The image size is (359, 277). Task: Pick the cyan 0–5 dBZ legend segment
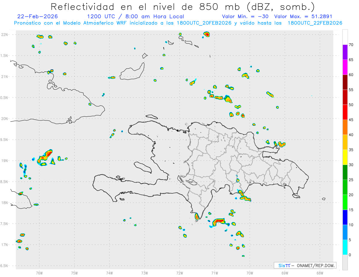[345, 247]
